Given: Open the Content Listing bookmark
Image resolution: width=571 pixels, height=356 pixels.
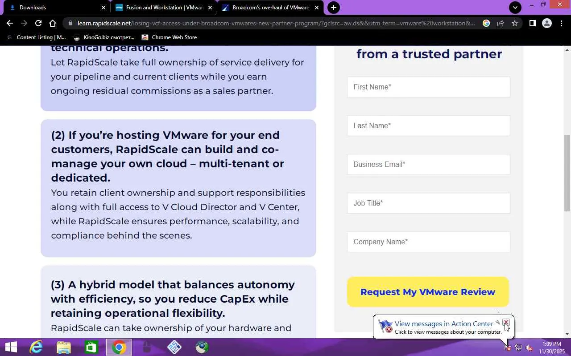Looking at the screenshot, I should (36, 37).
